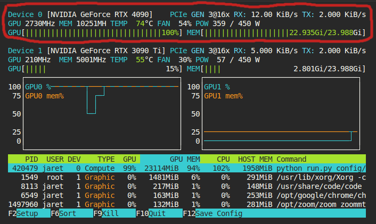This screenshot has height=224, width=376.
Task: Click PID 6549
Action: [x=29, y=195]
